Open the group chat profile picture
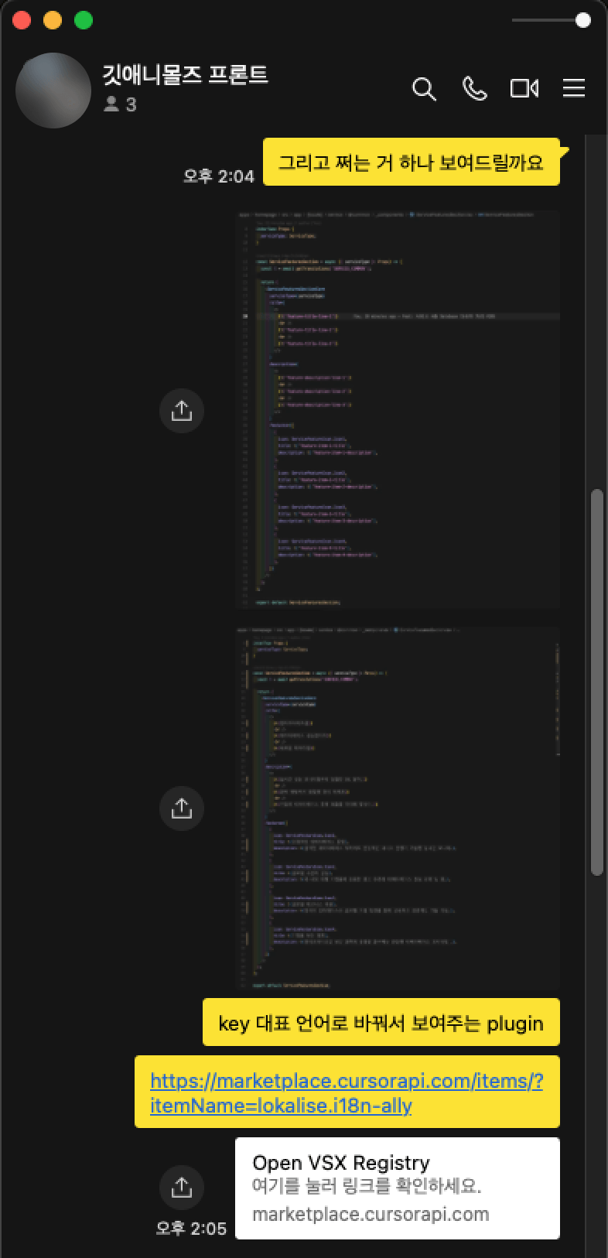This screenshot has width=608, height=1258. (53, 91)
